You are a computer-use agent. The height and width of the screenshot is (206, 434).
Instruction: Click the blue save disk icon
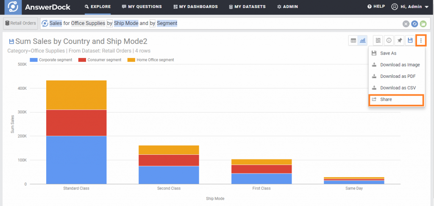tap(410, 41)
